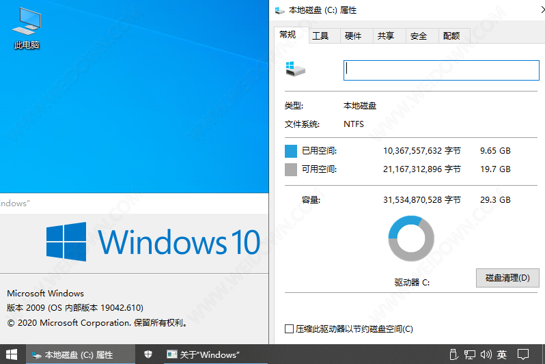
Task: Open the 此电脑 desktop icon
Action: click(27, 27)
